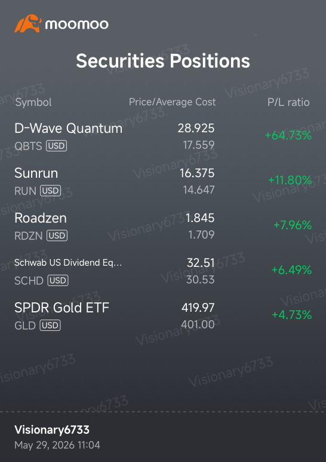Open the Sunrun position row
This screenshot has height=462, width=326.
point(163,181)
